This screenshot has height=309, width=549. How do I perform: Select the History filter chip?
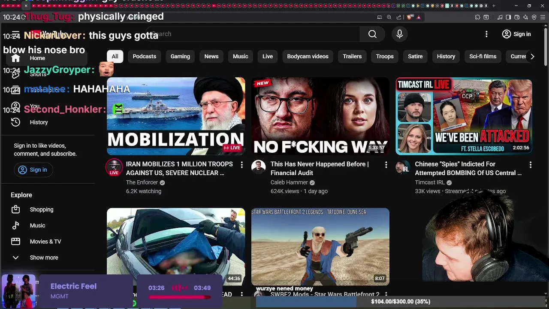click(x=446, y=57)
